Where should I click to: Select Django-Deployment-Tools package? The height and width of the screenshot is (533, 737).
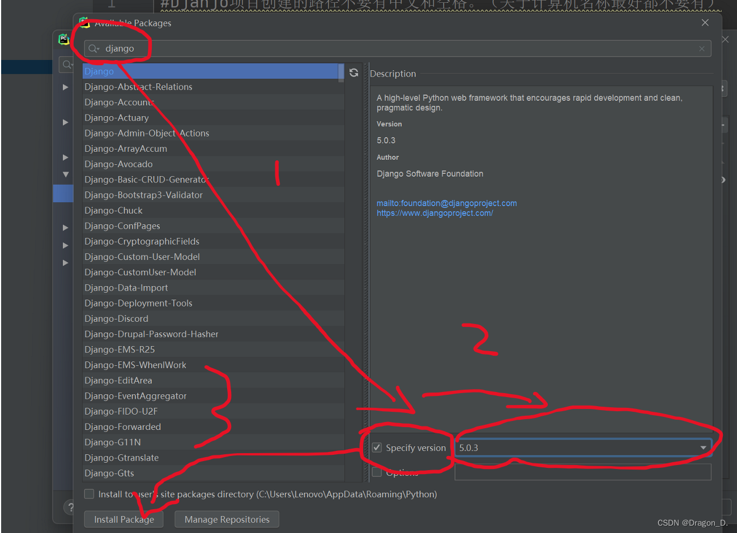[x=214, y=303]
